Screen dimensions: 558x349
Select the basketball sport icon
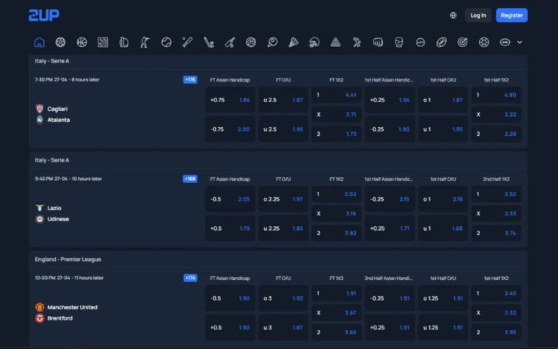(82, 42)
